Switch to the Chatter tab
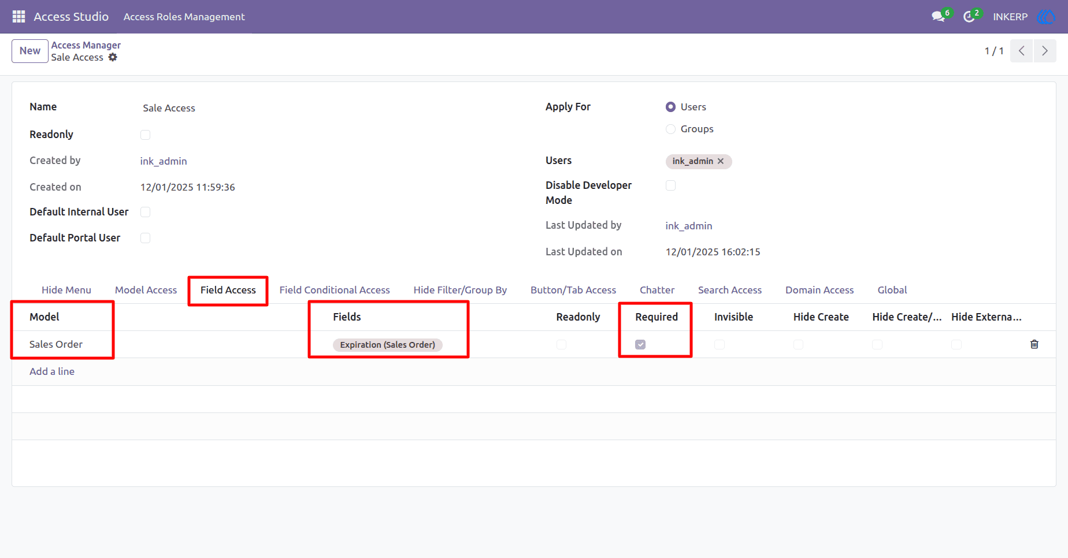The image size is (1068, 558). (657, 290)
